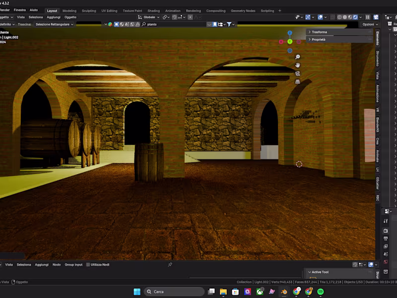
Task: Click the green Y axis on navigation gizmo
Action: click(x=290, y=42)
